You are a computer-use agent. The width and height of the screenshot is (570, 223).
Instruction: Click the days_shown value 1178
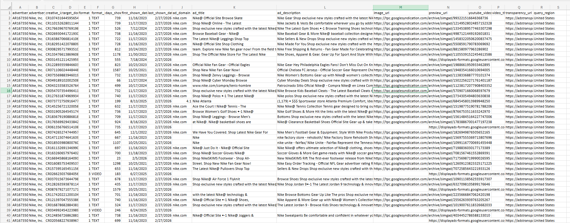point(113,54)
